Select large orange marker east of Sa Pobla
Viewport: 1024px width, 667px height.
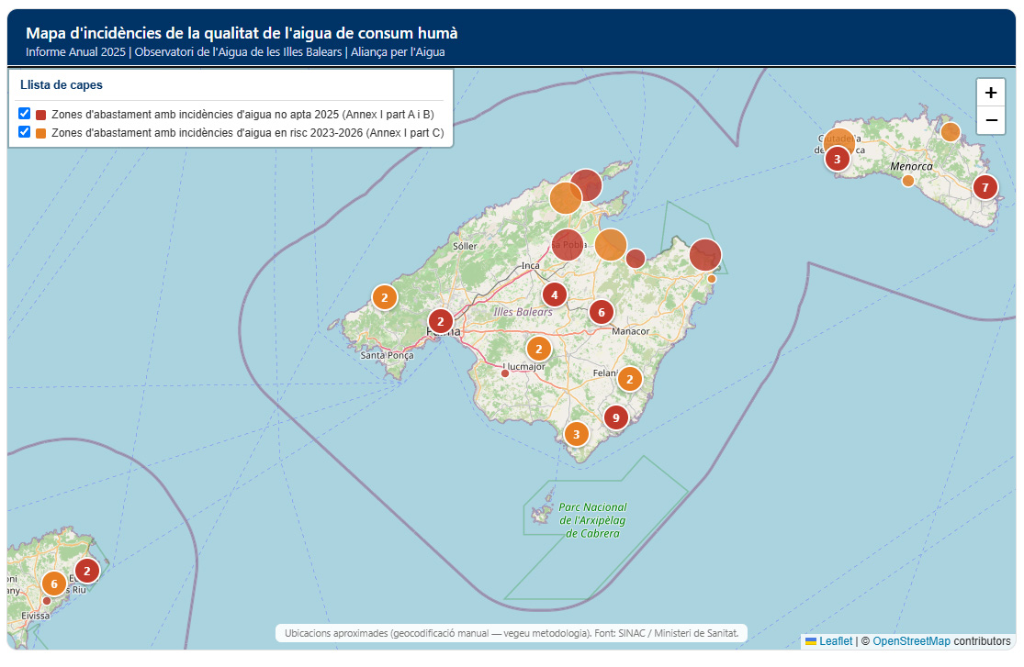611,245
